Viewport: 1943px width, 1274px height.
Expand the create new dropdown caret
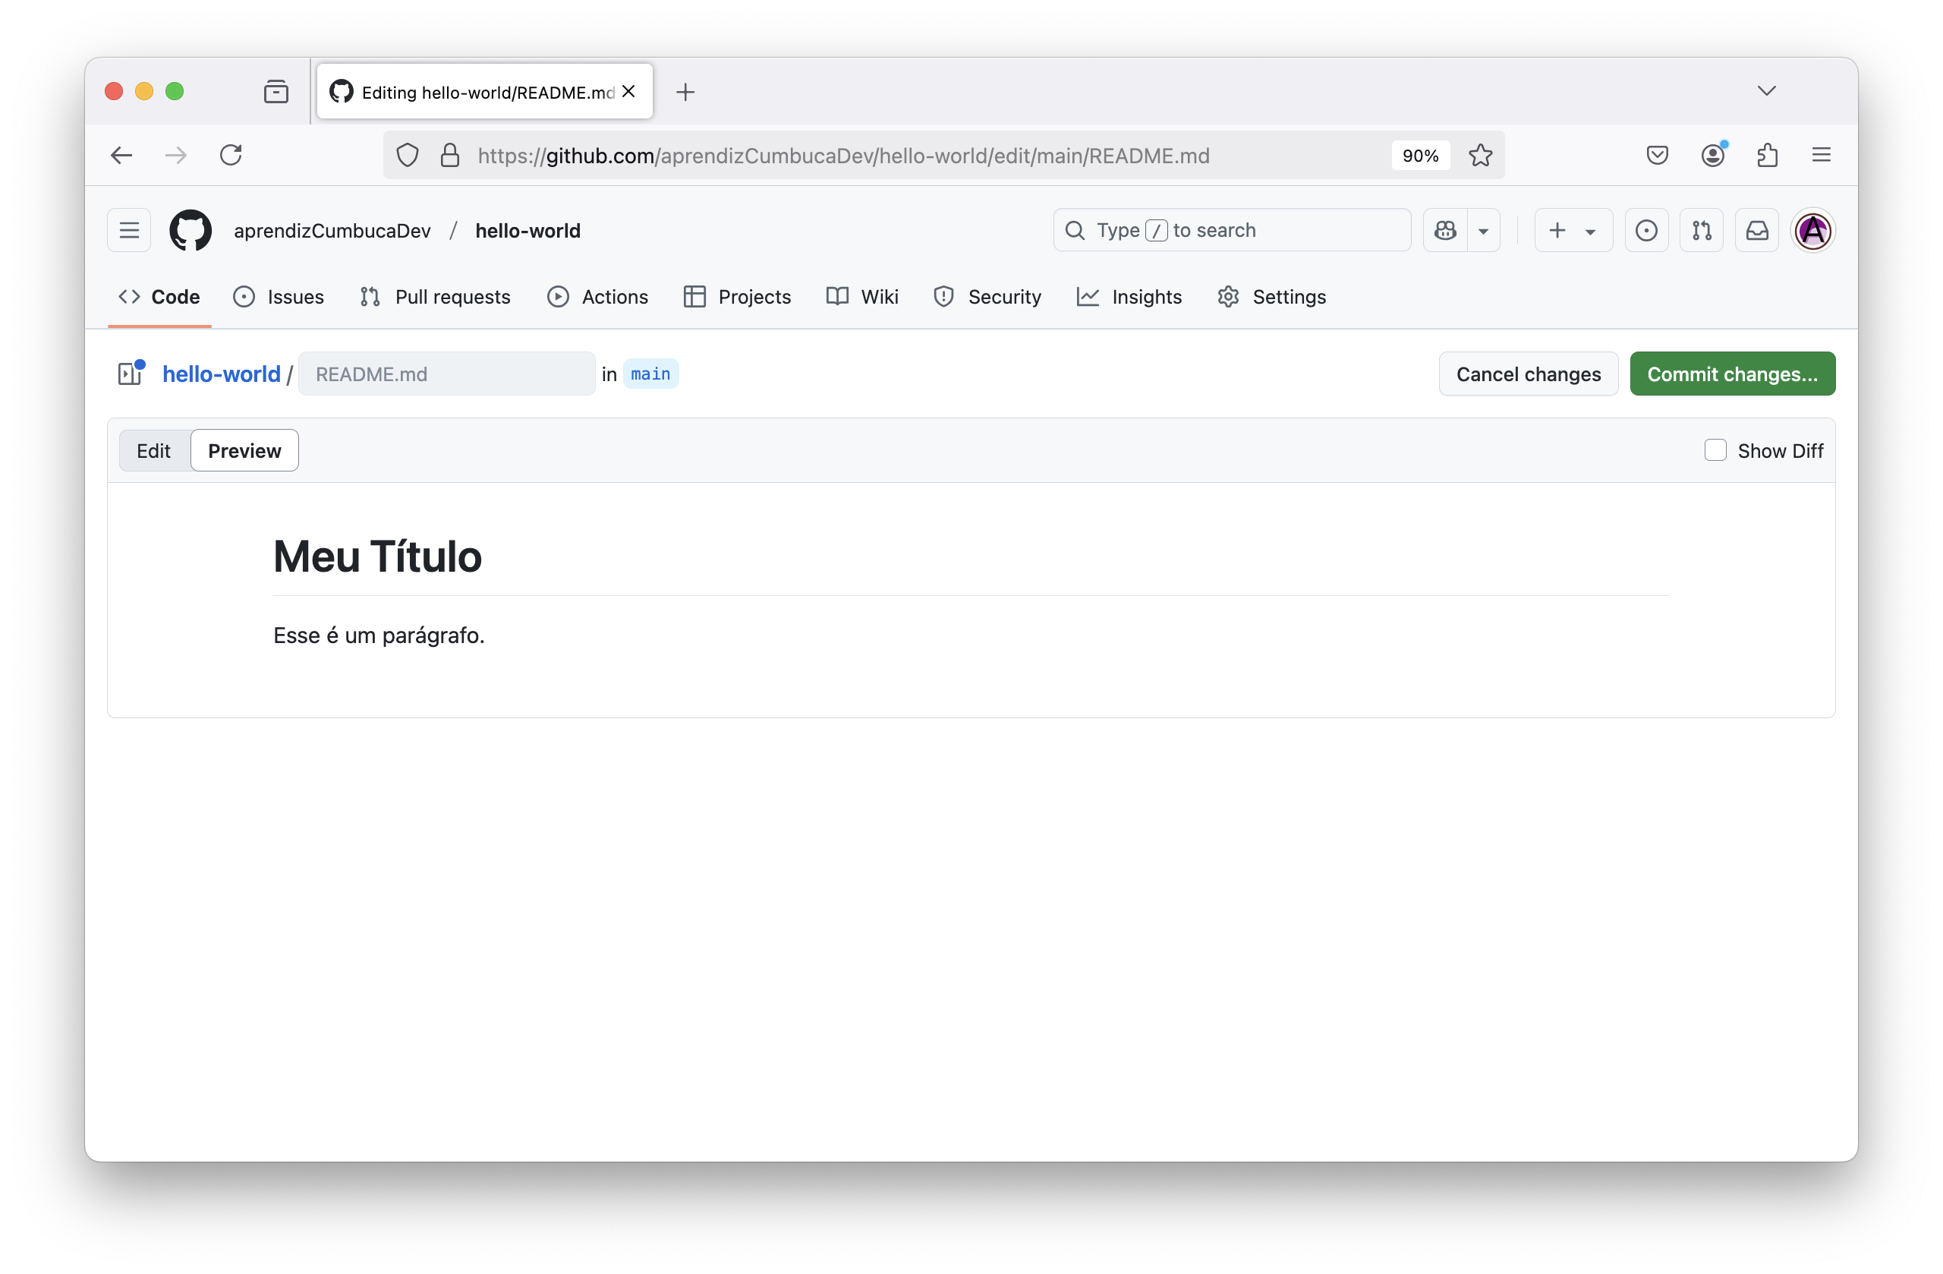pos(1589,230)
